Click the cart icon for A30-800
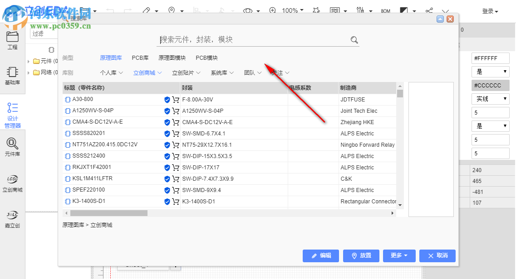516x279 pixels. tap(176, 100)
